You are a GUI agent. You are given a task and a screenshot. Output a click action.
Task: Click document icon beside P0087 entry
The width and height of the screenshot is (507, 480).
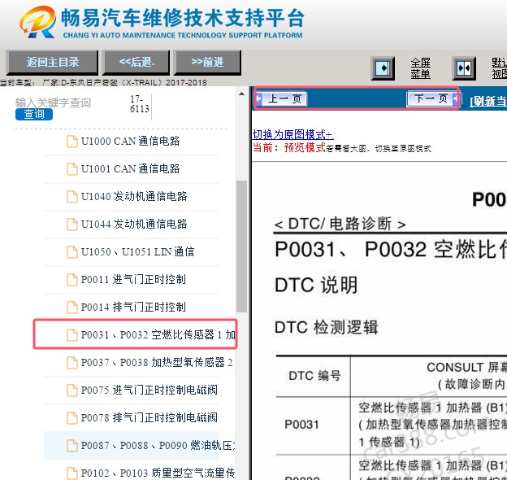72,445
